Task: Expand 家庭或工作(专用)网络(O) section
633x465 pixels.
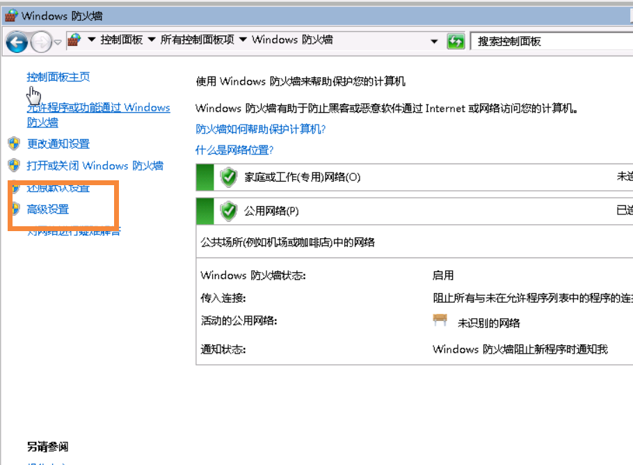Action: point(414,177)
